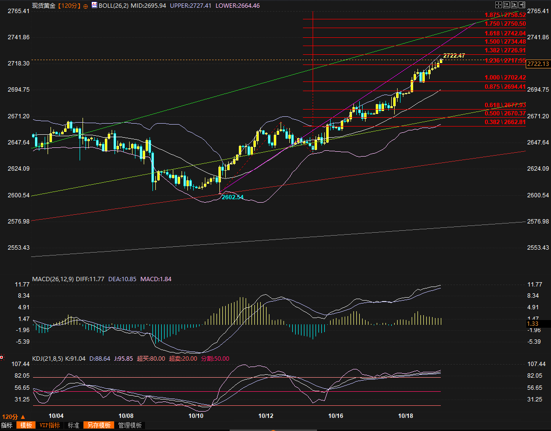Screen dimensions: 551x431
Task: Select the 1.000 Fibonacci level label 2702.42
Action: (505, 78)
